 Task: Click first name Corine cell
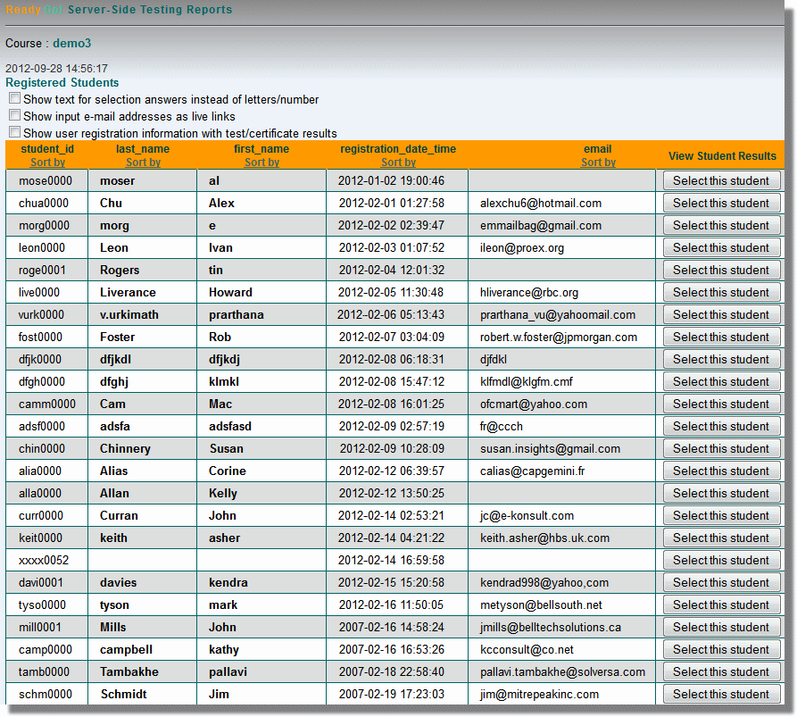(x=262, y=471)
